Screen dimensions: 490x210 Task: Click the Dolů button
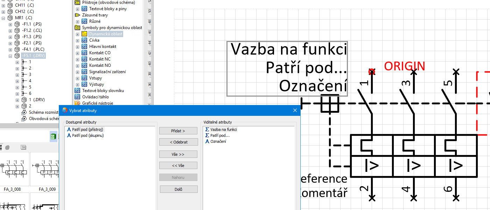point(178,189)
